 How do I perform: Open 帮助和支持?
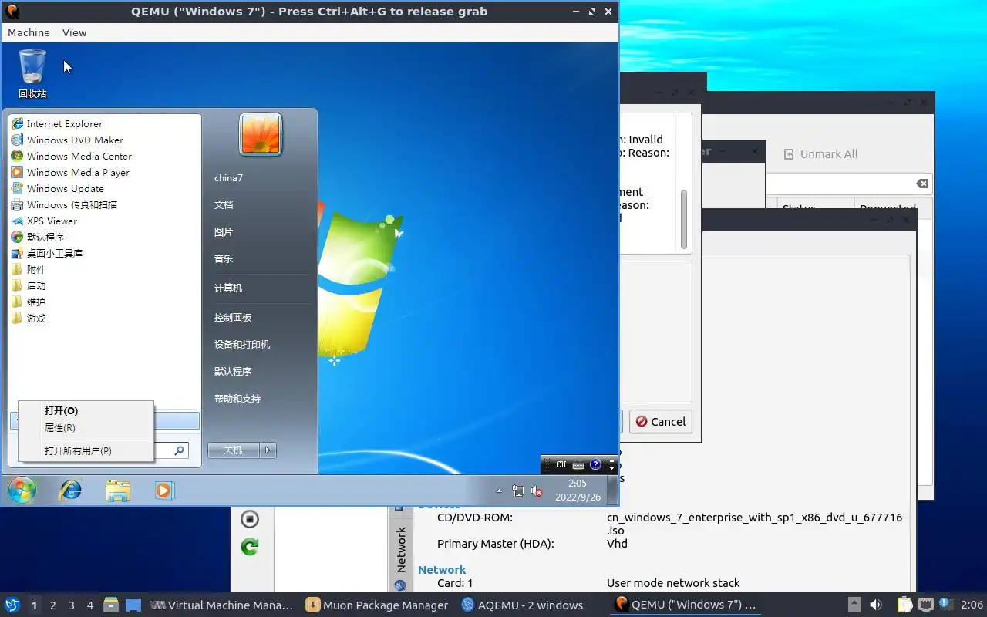pyautogui.click(x=237, y=398)
